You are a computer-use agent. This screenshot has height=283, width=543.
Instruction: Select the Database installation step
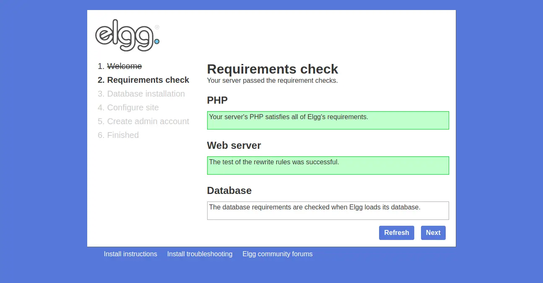click(x=146, y=94)
